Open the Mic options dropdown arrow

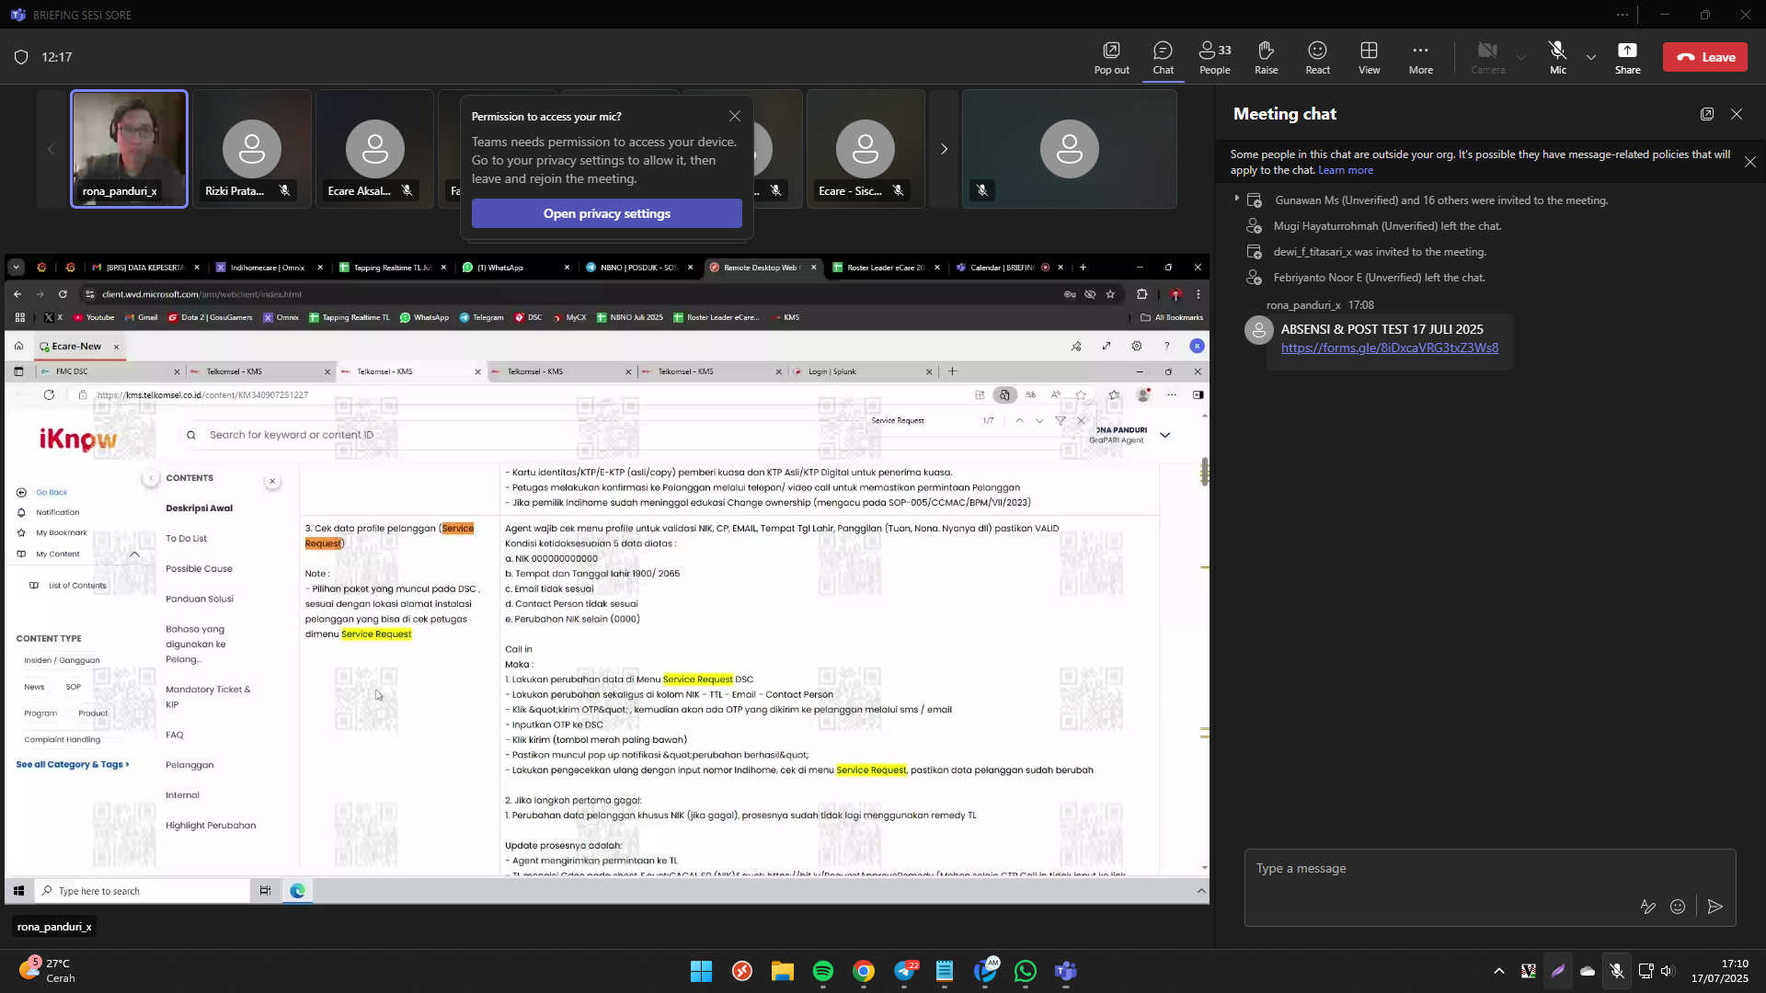pyautogui.click(x=1591, y=57)
